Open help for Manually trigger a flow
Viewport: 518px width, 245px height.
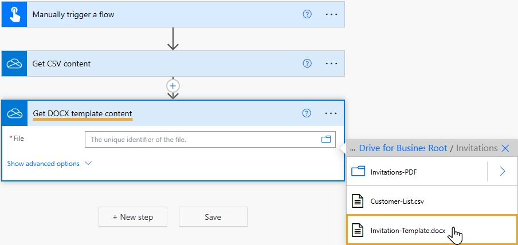[307, 14]
